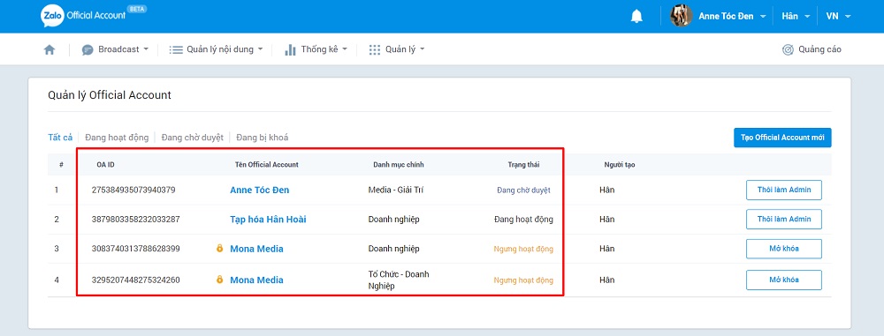Open the Thống kê menu

(316, 49)
